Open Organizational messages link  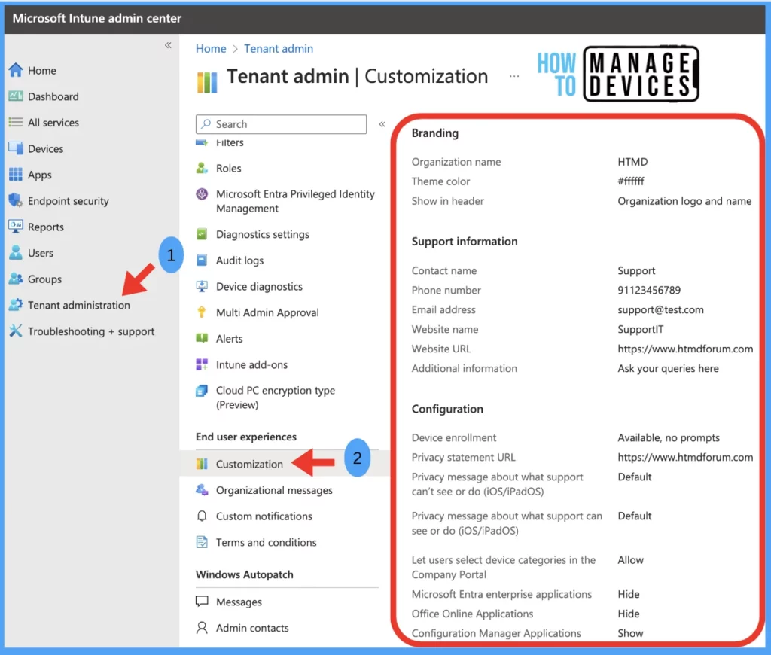click(x=274, y=490)
